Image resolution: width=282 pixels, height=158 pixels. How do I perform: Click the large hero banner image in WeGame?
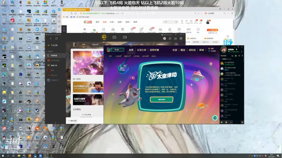tap(88, 63)
